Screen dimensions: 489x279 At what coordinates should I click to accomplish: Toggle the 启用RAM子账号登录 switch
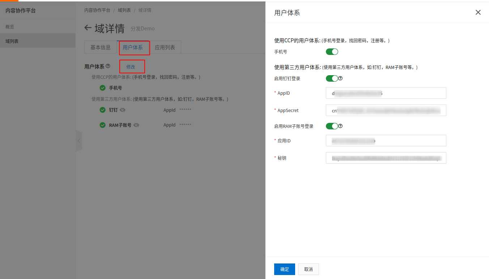point(332,126)
